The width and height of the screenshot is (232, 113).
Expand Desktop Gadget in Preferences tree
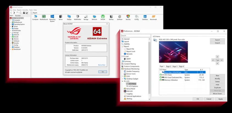122,79
